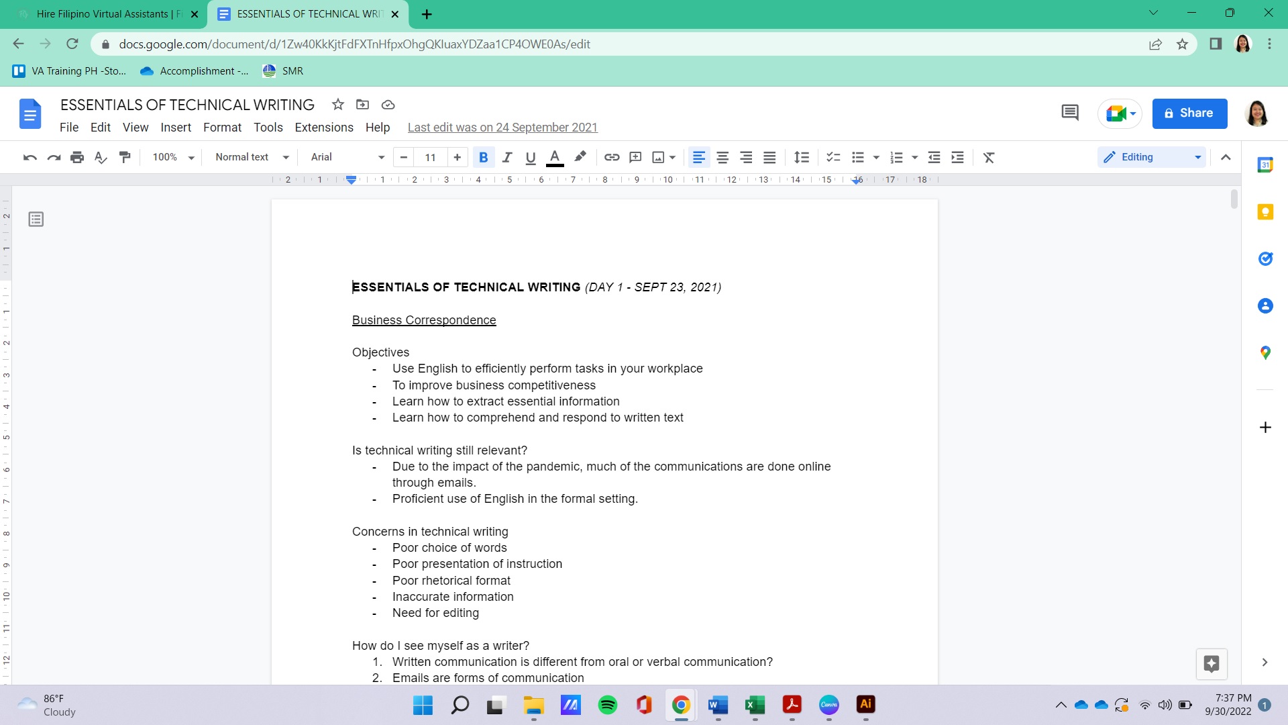Click the add comment toolbar icon
The image size is (1288, 725).
point(635,157)
